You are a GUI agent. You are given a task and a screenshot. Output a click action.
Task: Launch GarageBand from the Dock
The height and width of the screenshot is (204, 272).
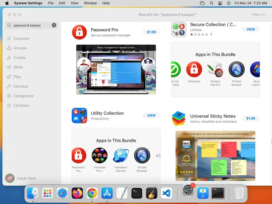tap(152, 193)
